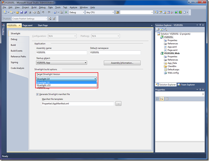The width and height of the screenshot is (209, 161).
Task: Click the Property Pages icon in the Properties panel
Action: coord(167,99)
